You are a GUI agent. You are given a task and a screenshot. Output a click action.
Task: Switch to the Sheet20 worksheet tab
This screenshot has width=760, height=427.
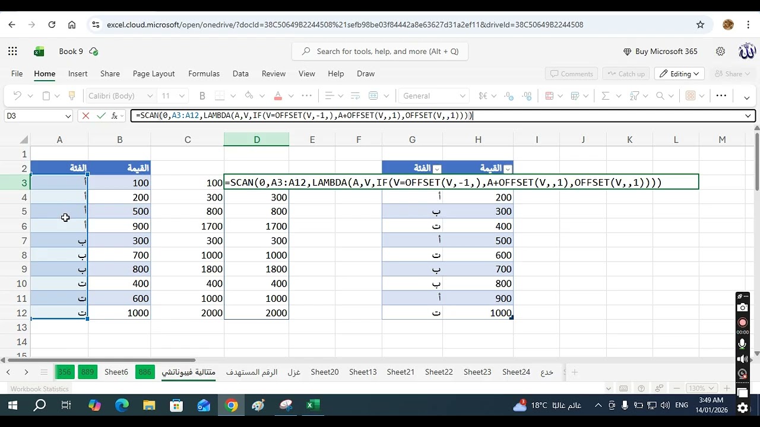coord(325,372)
